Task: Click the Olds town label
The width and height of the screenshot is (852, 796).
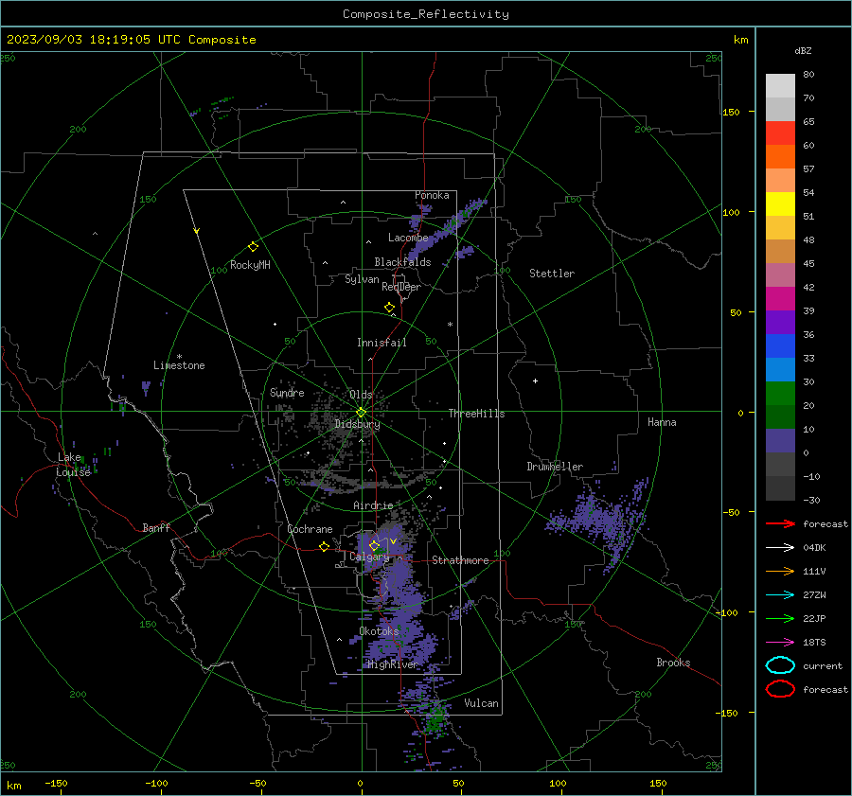Action: pyautogui.click(x=361, y=395)
